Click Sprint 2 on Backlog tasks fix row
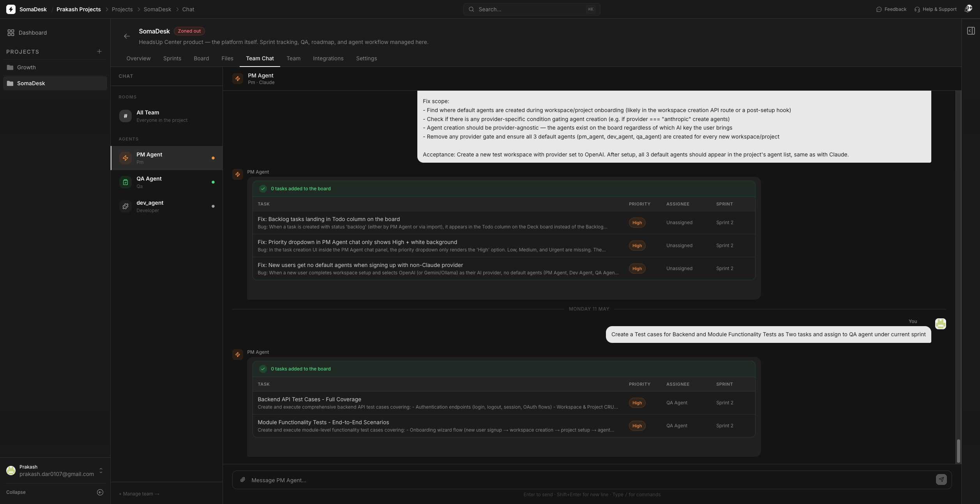Viewport: 980px width, 504px height. [725, 223]
